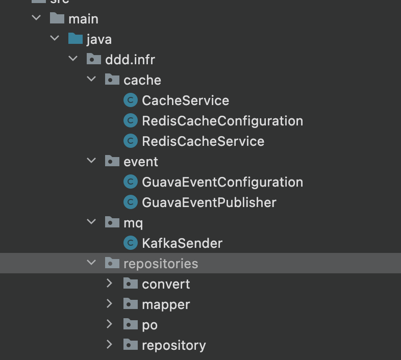Image resolution: width=401 pixels, height=360 pixels.
Task: Click the ddd.infr package icon
Action: click(x=94, y=59)
